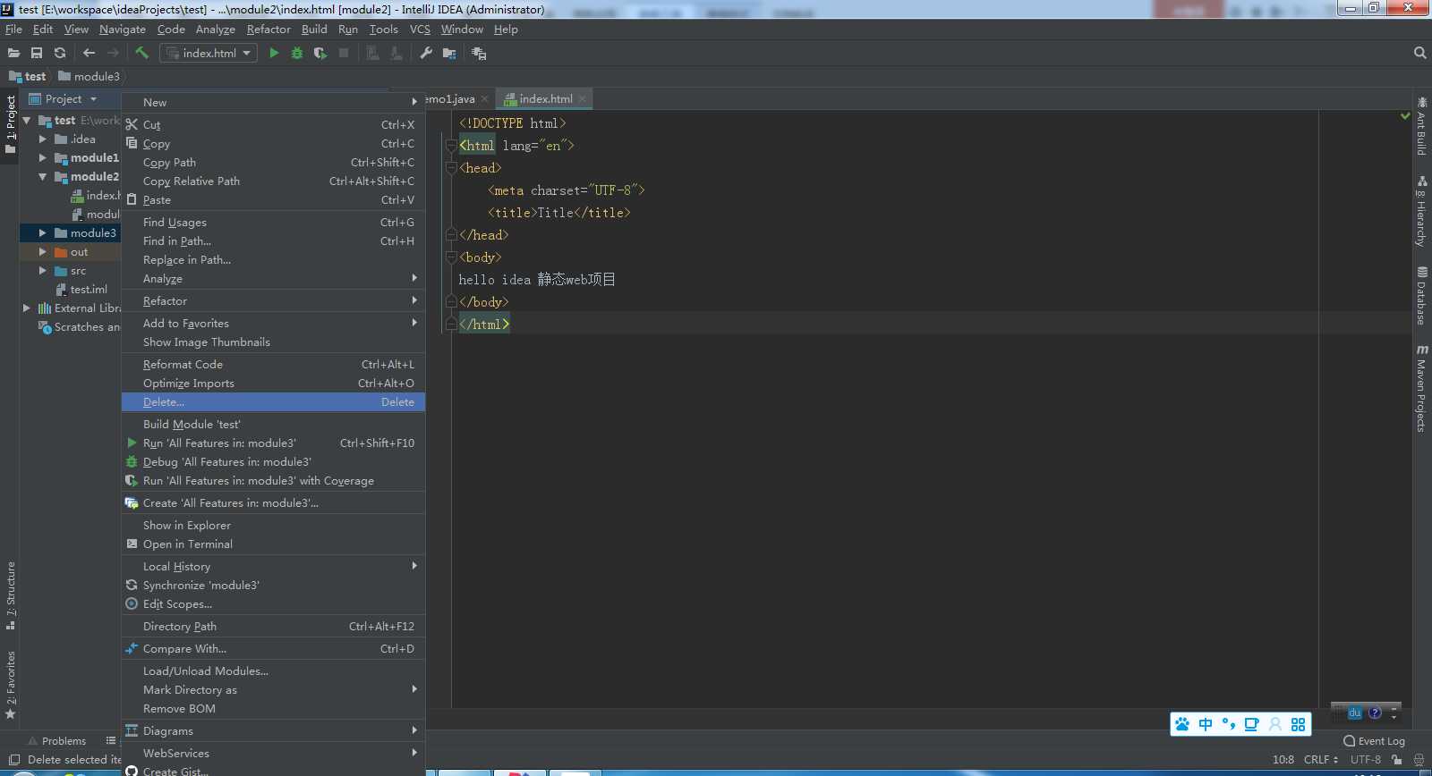Screen dimensions: 1432x776
Task: Open the File menu
Action: click(13, 30)
